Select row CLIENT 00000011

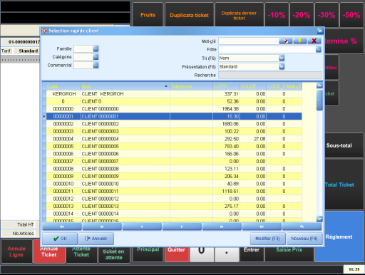(x=174, y=192)
